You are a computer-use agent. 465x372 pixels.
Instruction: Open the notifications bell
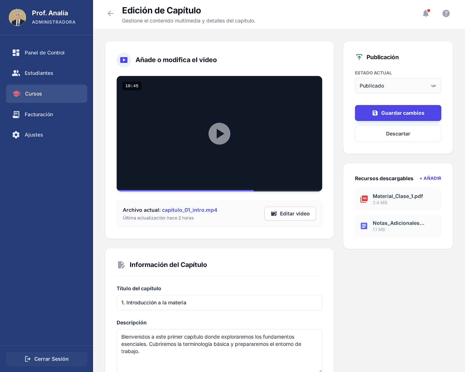click(426, 13)
